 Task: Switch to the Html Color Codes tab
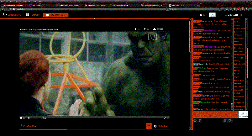pyautogui.click(x=181, y=5)
